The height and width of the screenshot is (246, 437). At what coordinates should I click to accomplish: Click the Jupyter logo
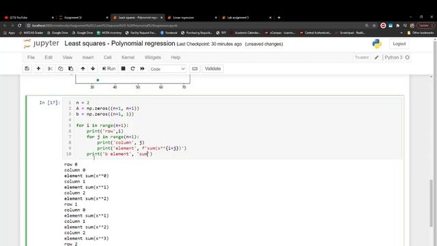[x=41, y=44]
